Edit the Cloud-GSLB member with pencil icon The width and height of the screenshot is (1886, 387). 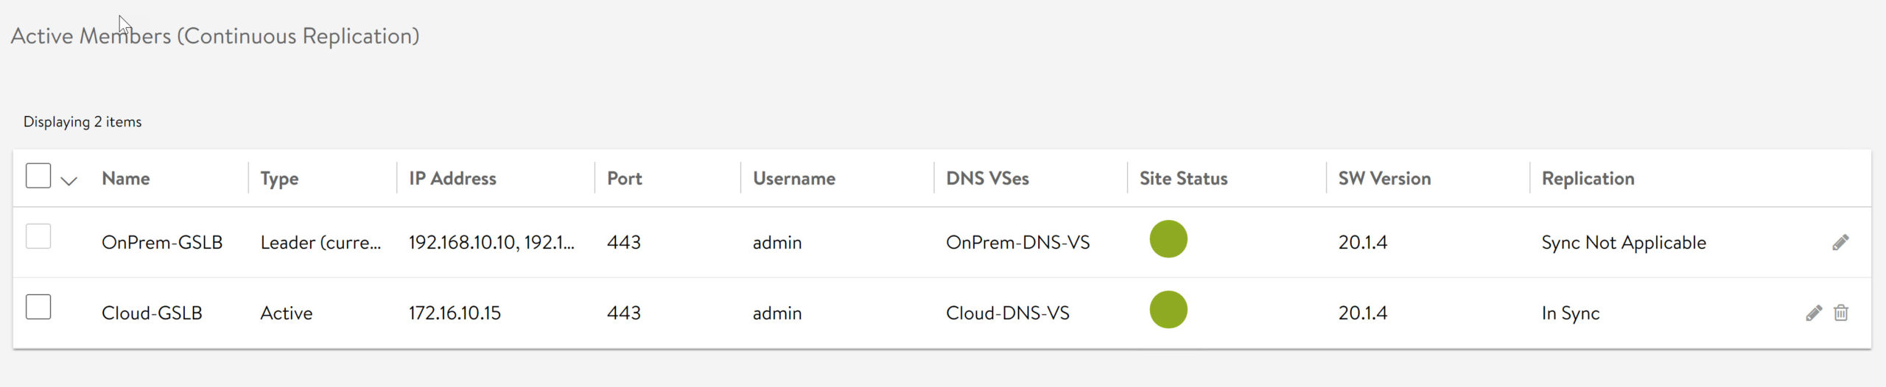pos(1813,313)
